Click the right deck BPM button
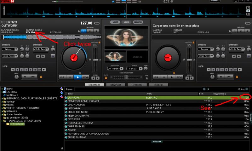 (x=248, y=23)
